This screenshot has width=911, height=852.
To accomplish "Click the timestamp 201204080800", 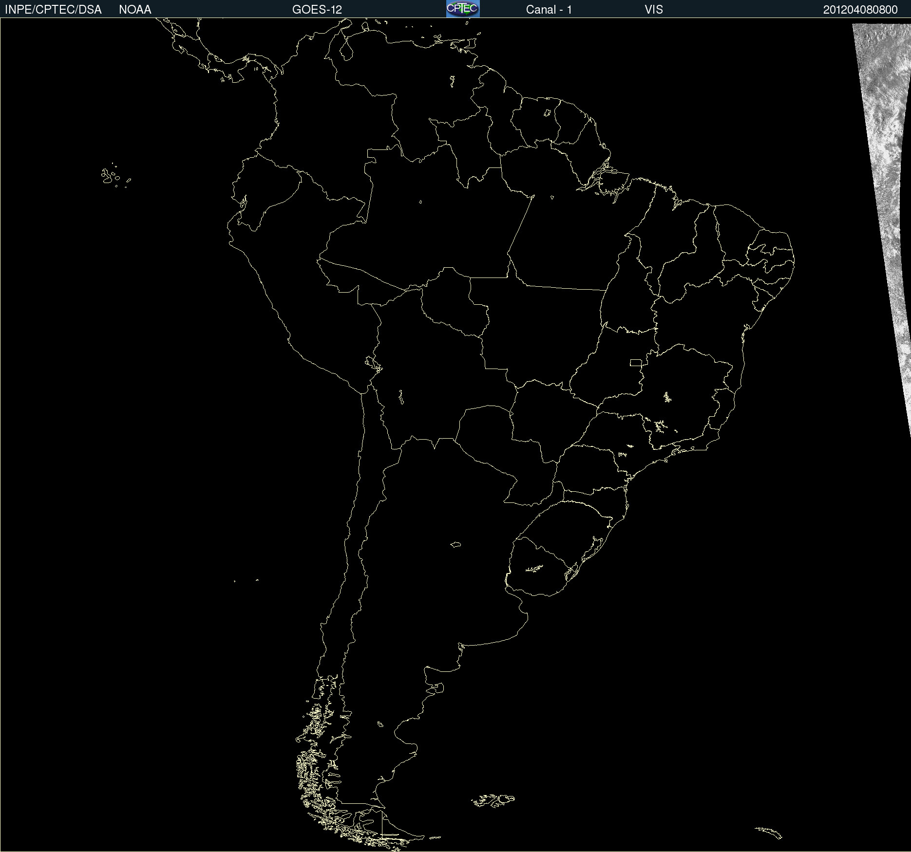I will [860, 10].
